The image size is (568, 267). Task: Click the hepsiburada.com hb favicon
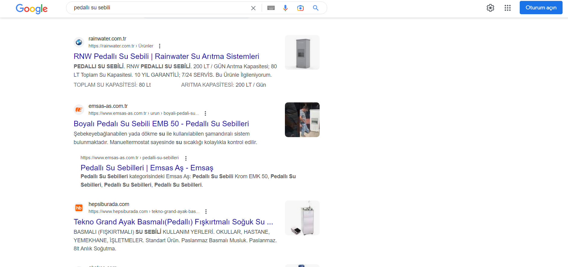[79, 208]
